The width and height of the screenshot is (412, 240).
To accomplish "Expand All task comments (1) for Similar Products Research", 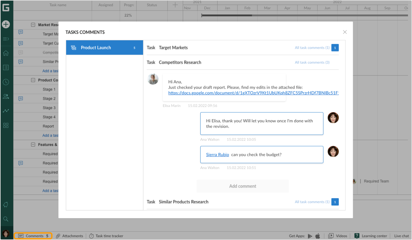I will (x=312, y=202).
